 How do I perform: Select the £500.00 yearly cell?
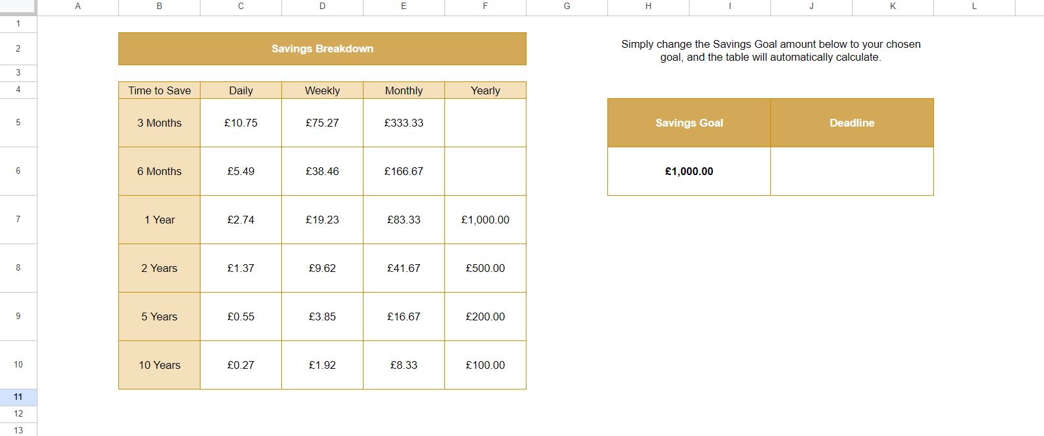tap(485, 268)
